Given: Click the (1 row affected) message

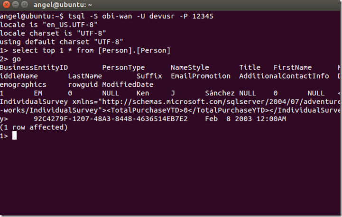Looking at the screenshot, I should (x=34, y=127).
